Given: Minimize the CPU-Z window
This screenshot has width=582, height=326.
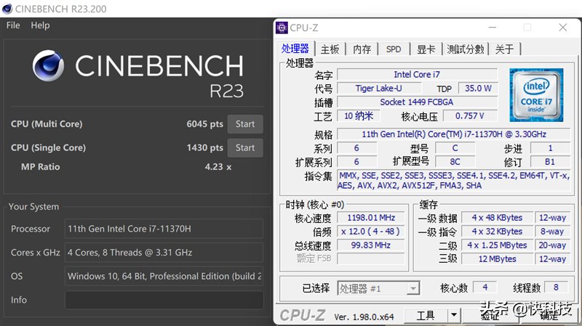Looking at the screenshot, I should (493, 28).
